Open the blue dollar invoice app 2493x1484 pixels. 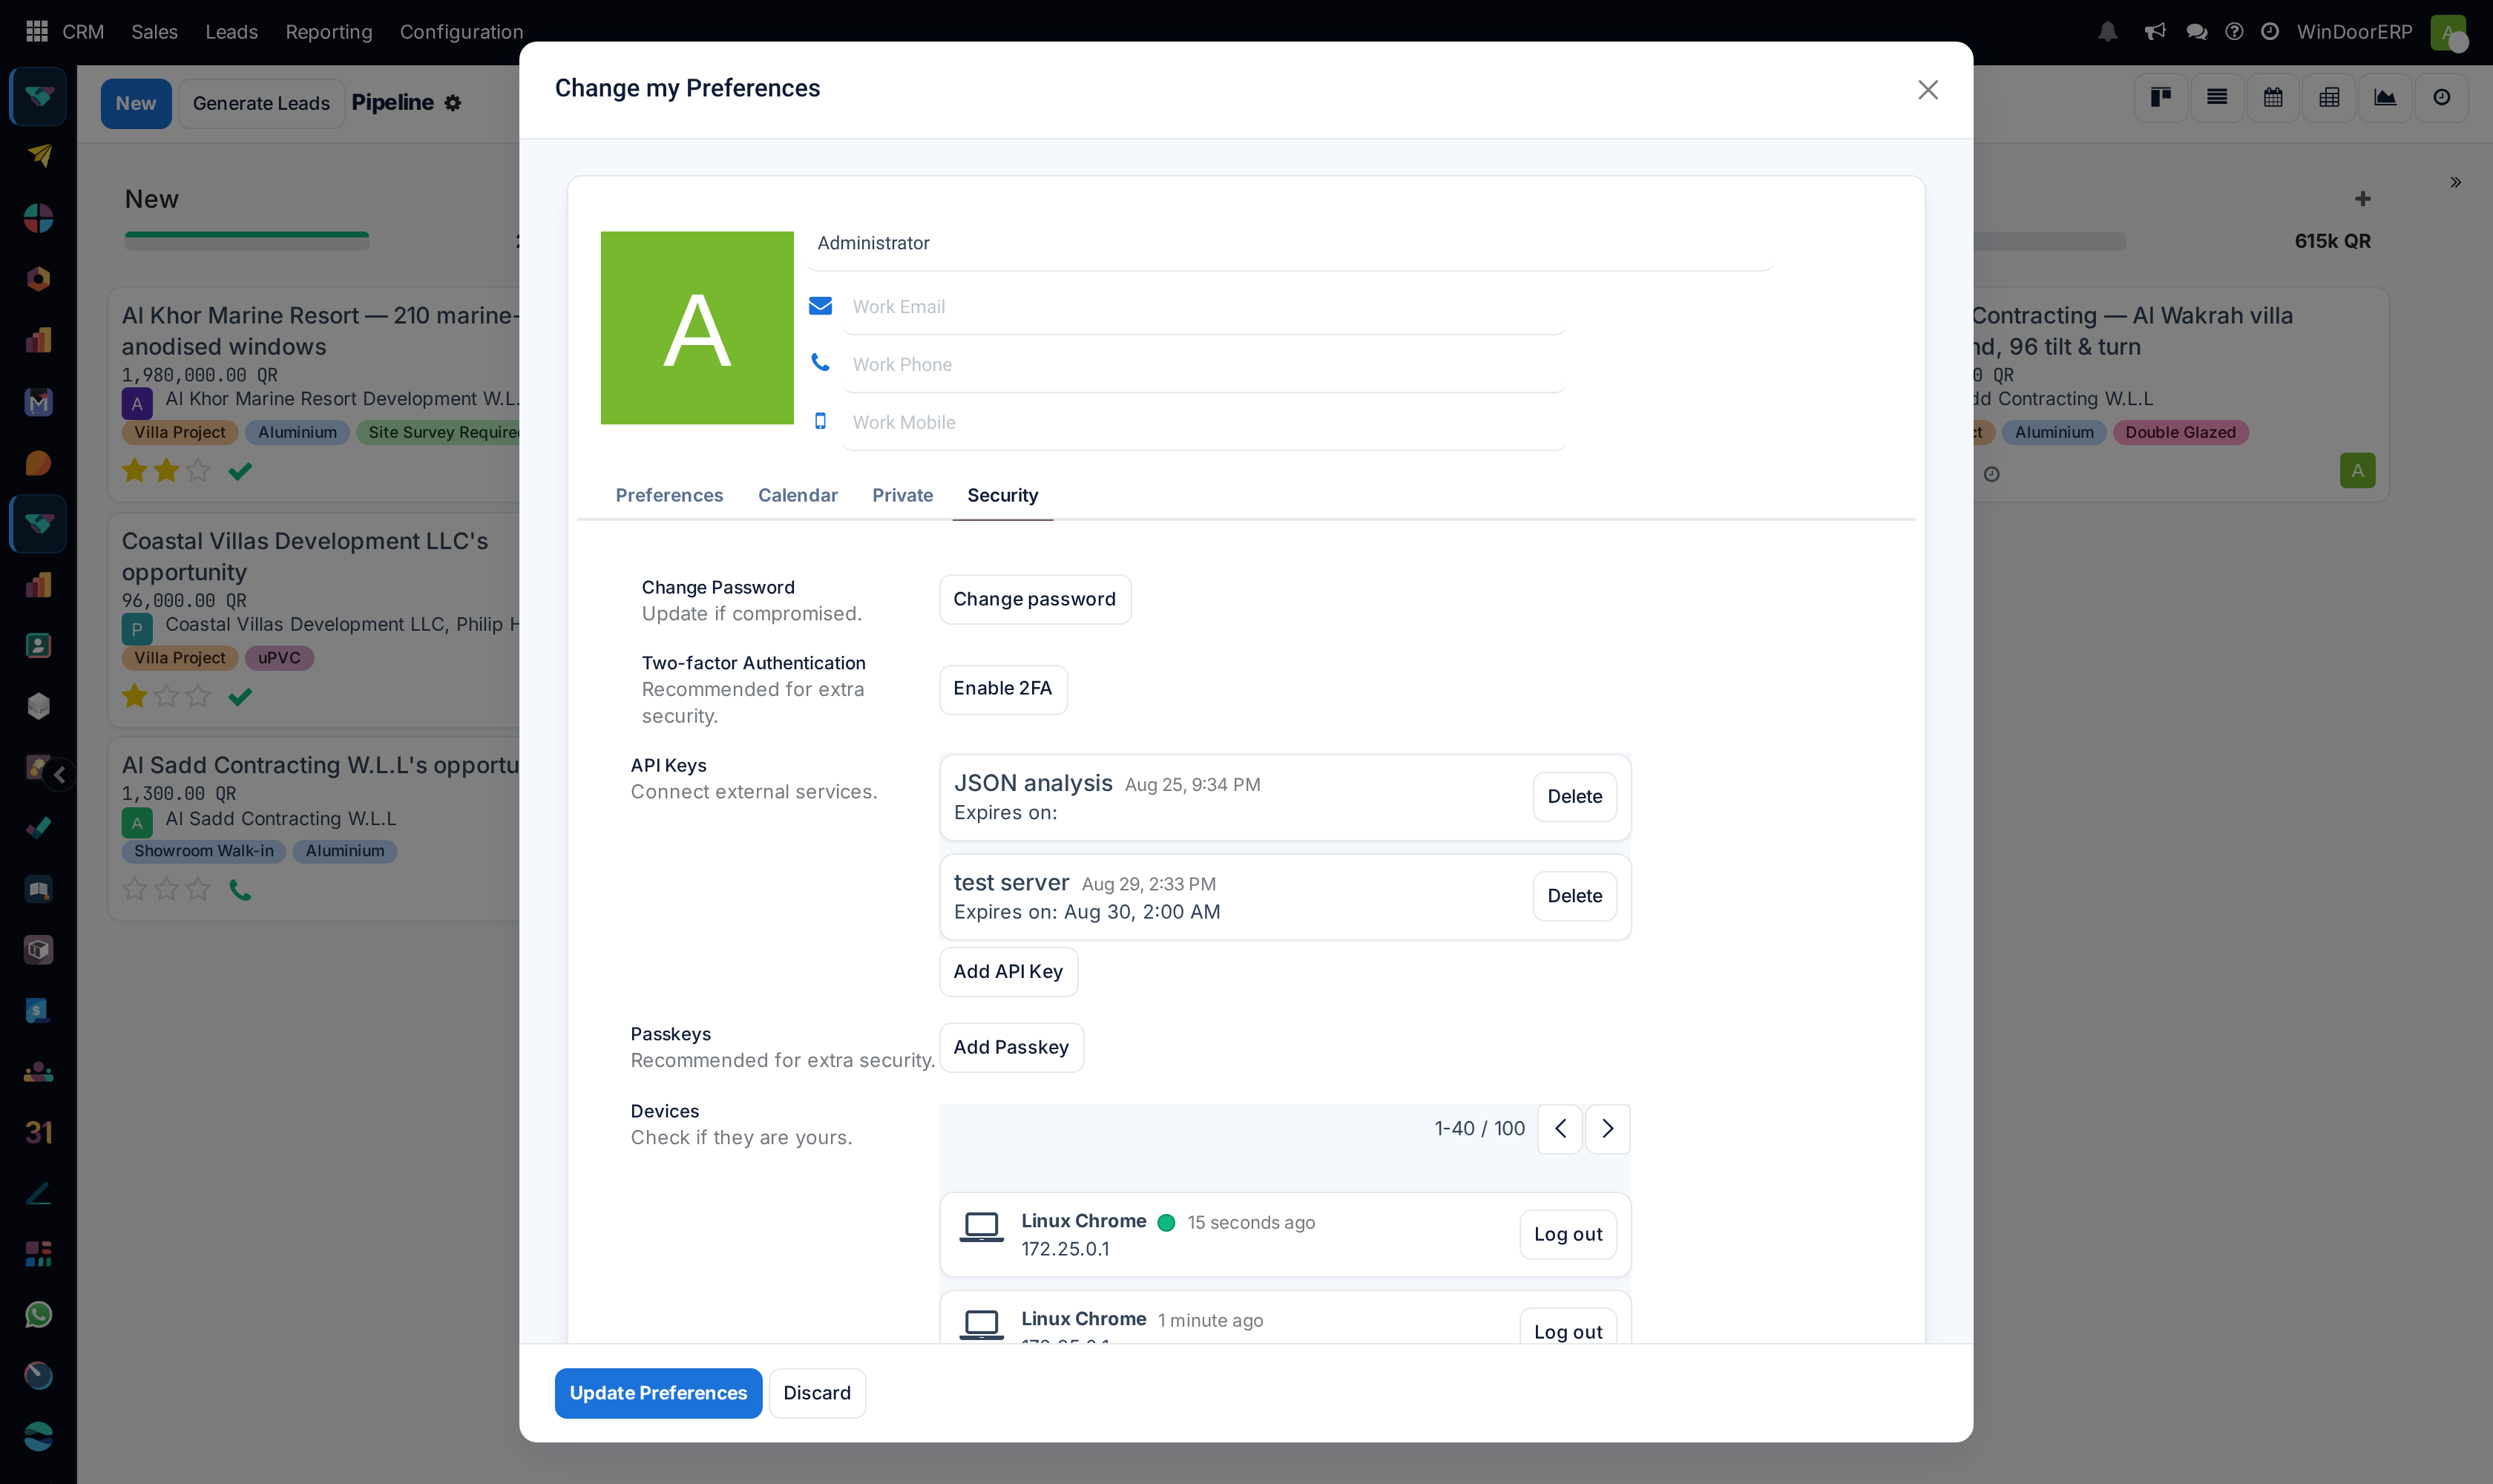38,1011
